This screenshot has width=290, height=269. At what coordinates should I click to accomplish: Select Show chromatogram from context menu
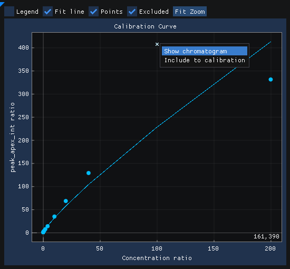point(205,51)
